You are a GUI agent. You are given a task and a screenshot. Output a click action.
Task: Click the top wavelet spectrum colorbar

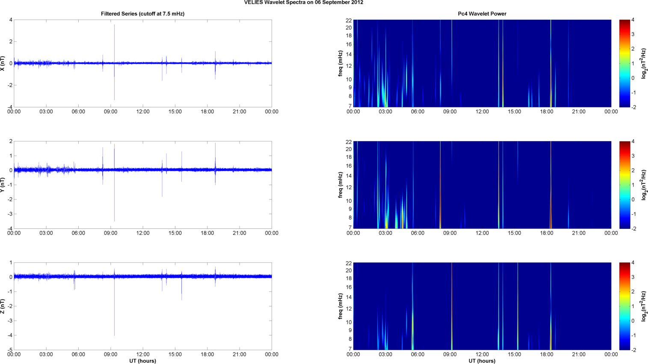pyautogui.click(x=624, y=63)
